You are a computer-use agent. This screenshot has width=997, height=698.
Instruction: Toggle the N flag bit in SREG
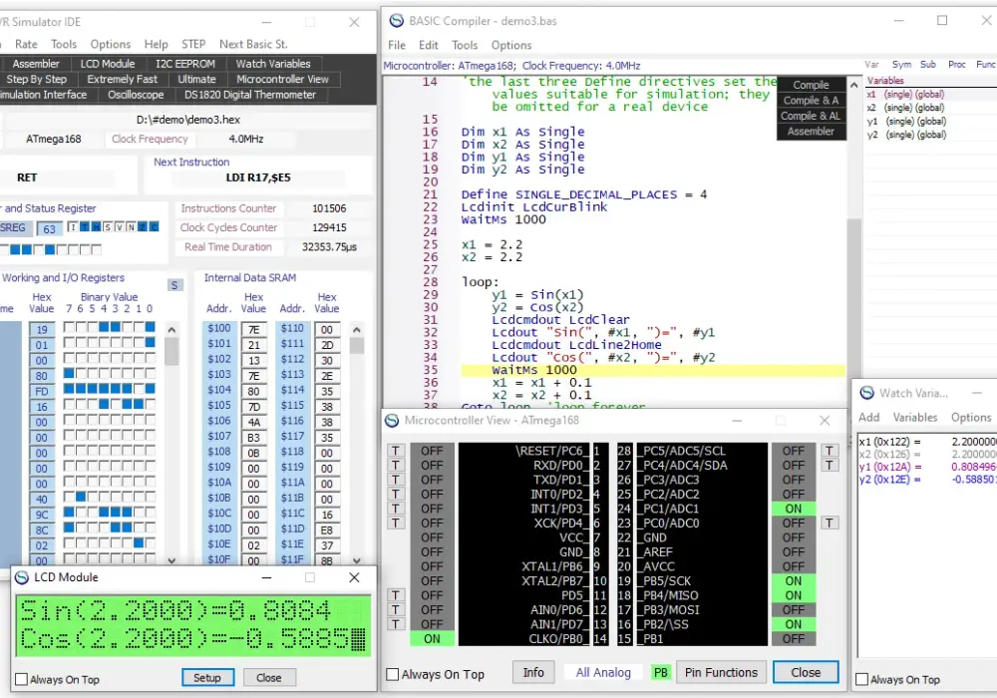(131, 227)
